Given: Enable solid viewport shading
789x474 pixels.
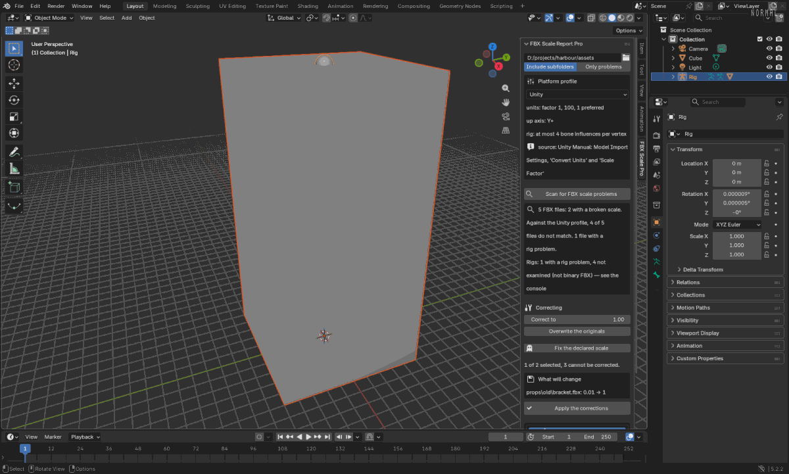Looking at the screenshot, I should click(x=612, y=18).
